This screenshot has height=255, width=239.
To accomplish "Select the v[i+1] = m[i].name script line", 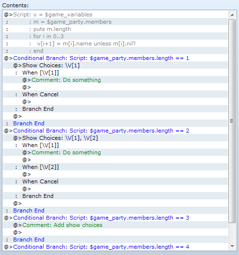I will 115,44.
